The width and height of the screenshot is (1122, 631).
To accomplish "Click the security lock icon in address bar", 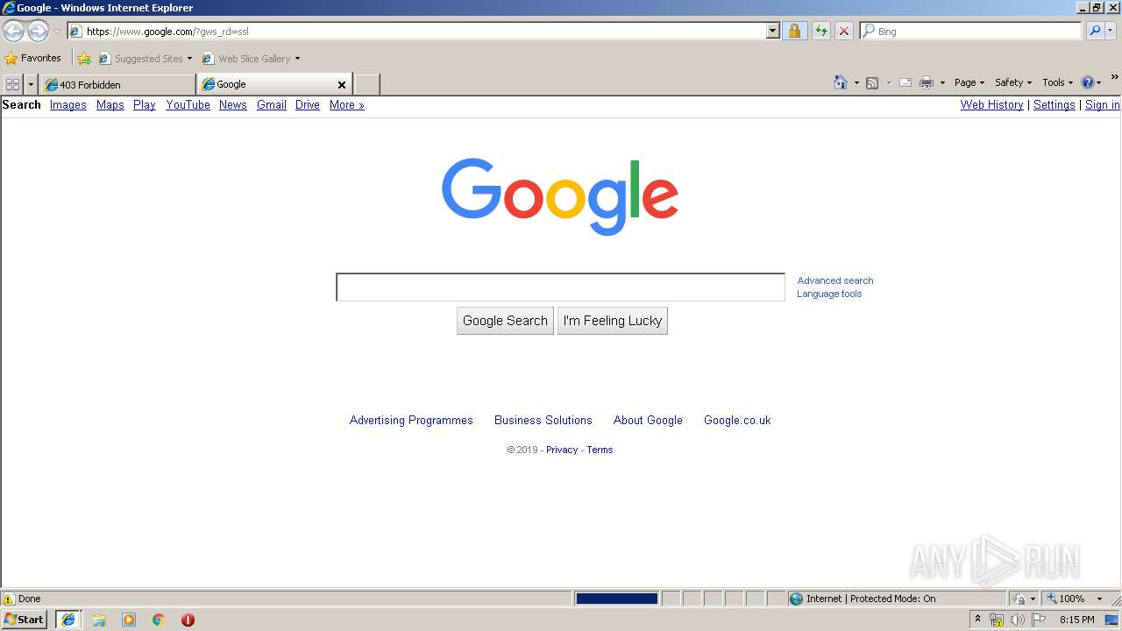I will [794, 31].
